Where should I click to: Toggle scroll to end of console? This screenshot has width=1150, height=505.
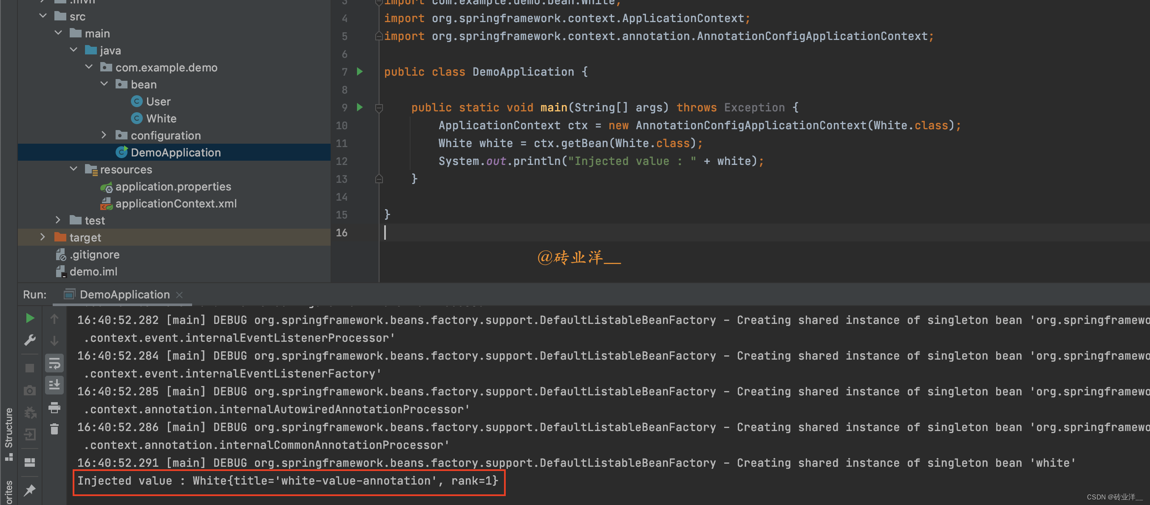(x=54, y=385)
